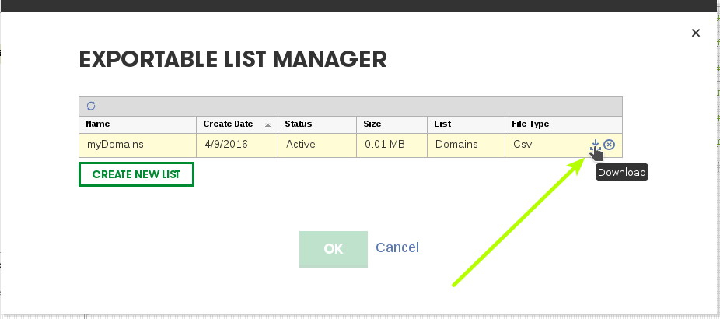720x319 pixels.
Task: Sort by the Create Date column header
Action: 229,124
